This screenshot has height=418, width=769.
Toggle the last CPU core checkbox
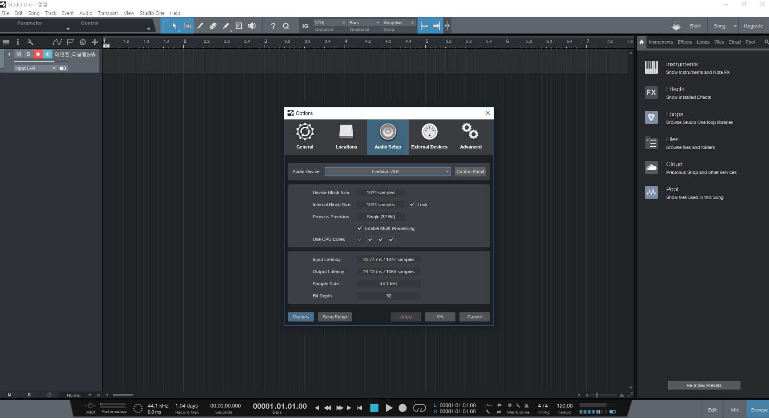(391, 239)
